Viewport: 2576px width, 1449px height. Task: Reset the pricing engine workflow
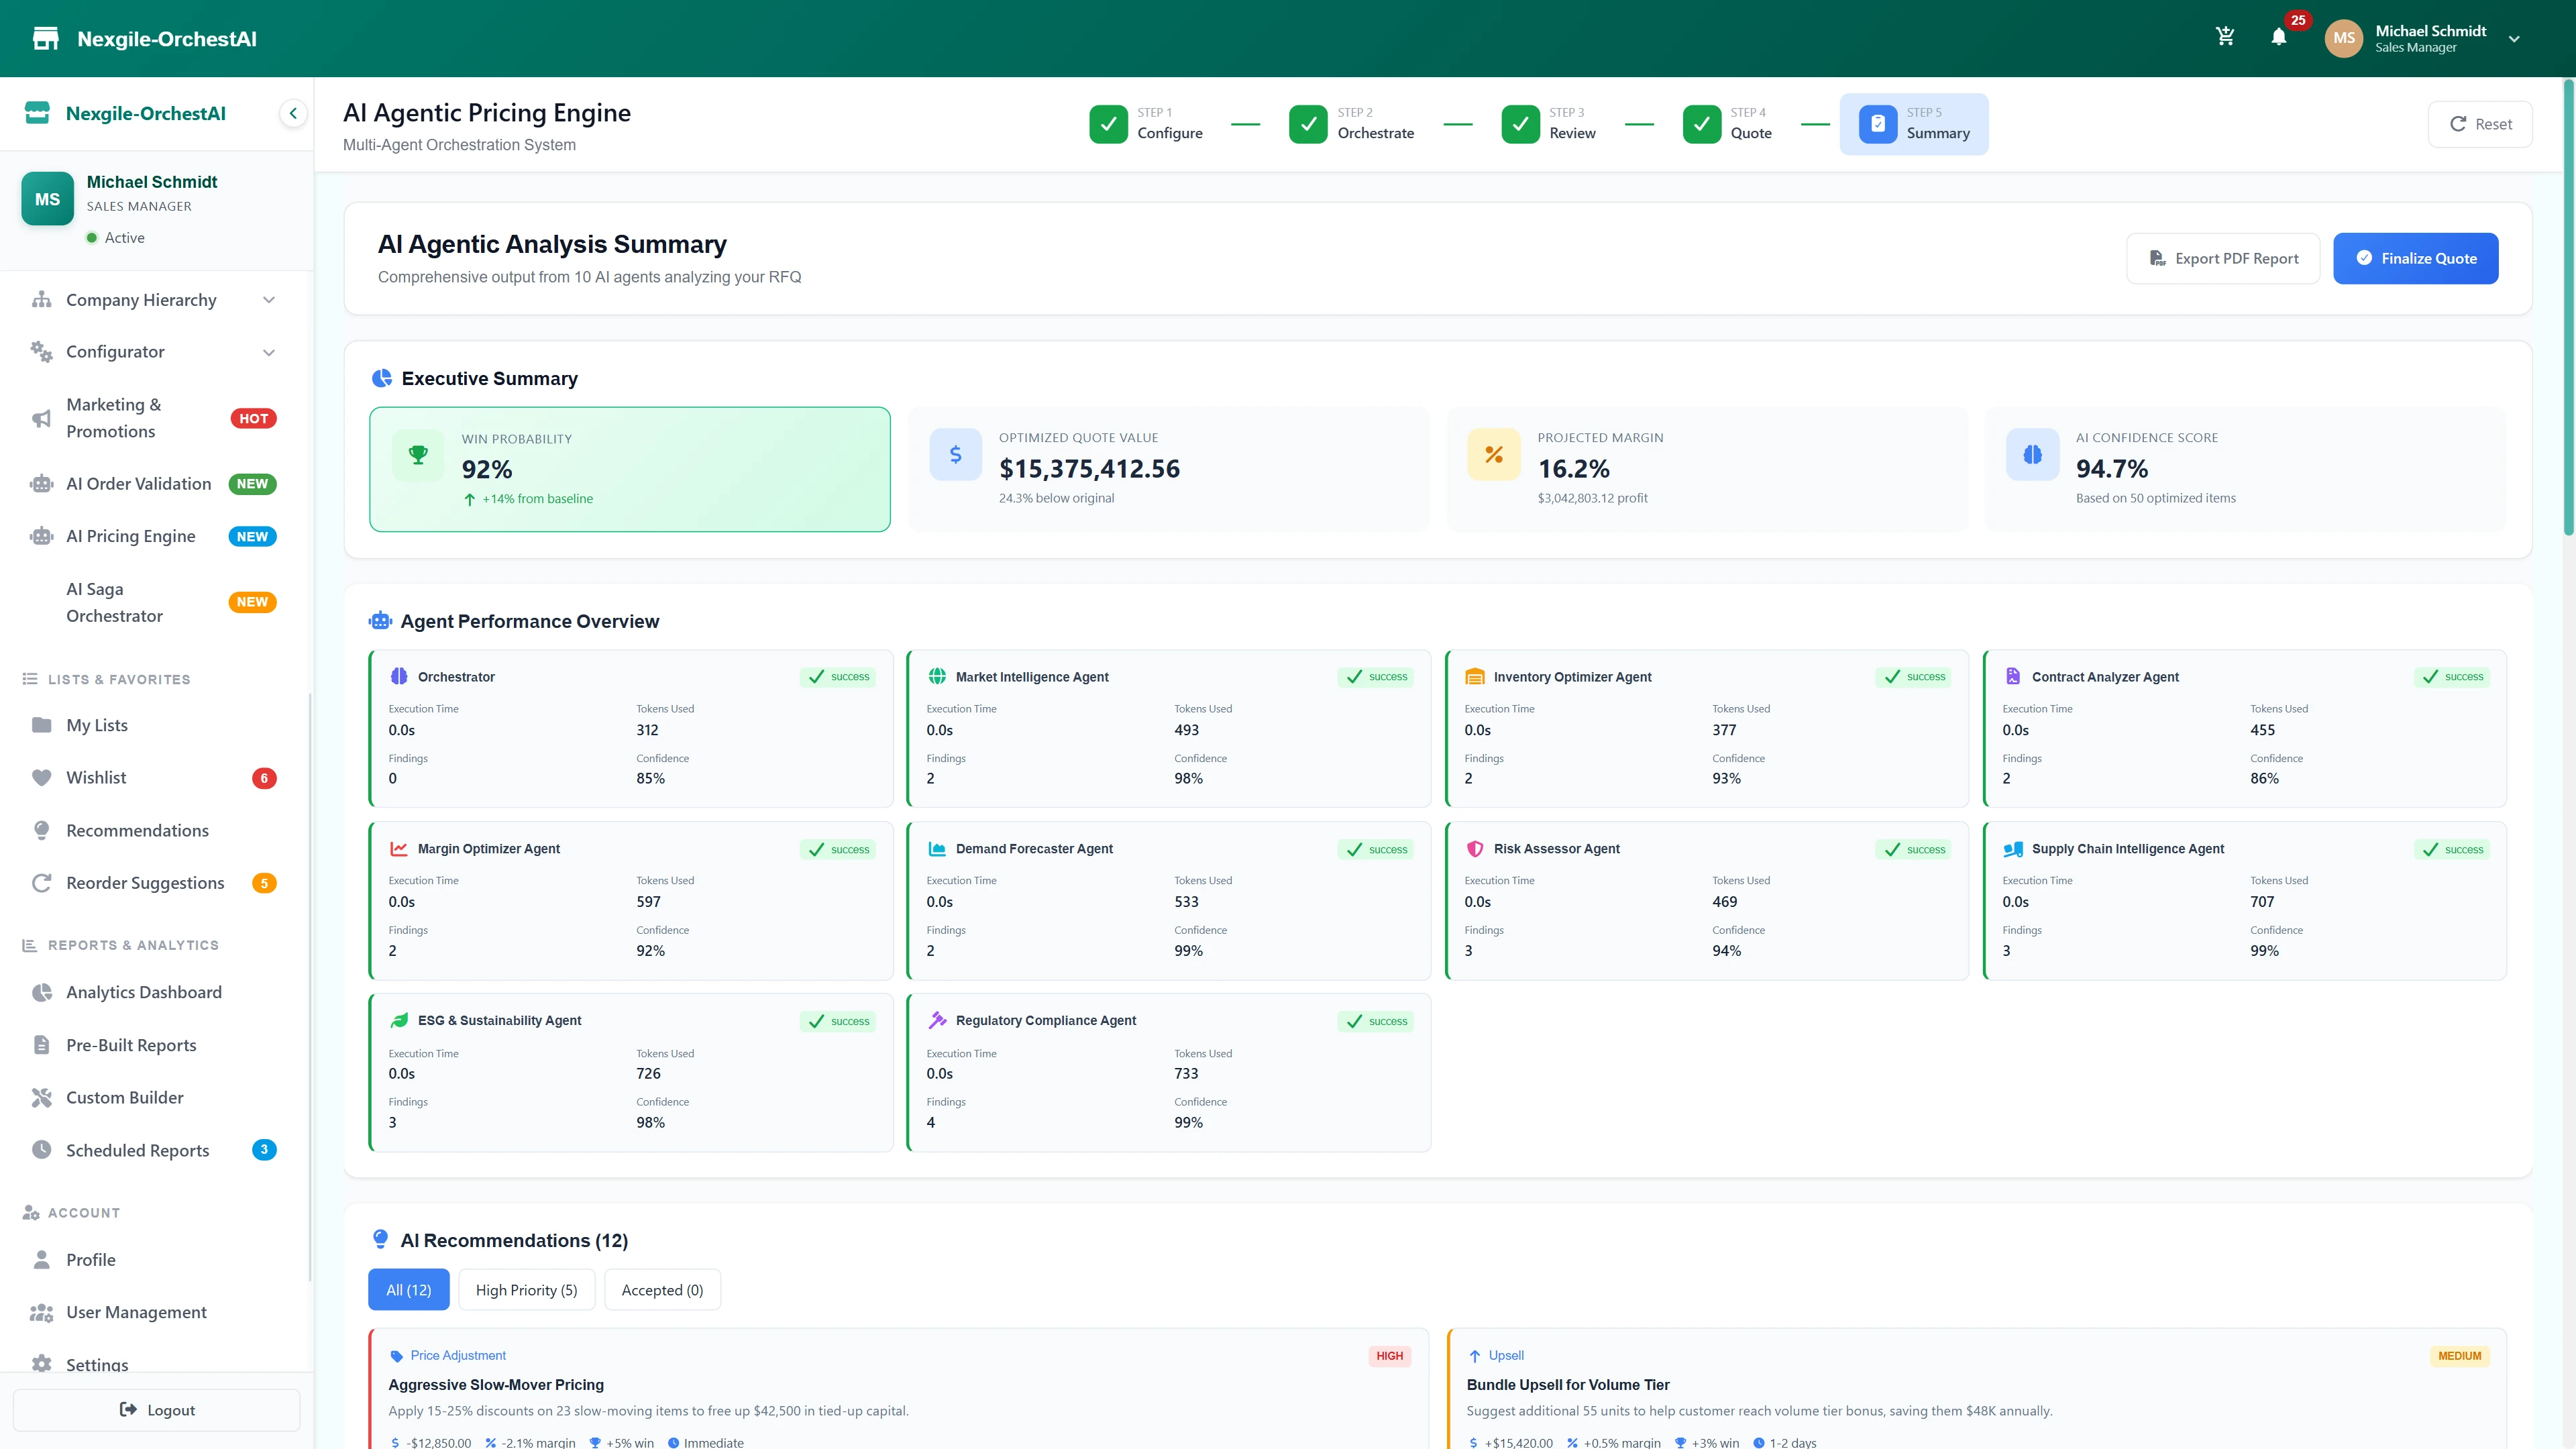[2480, 124]
